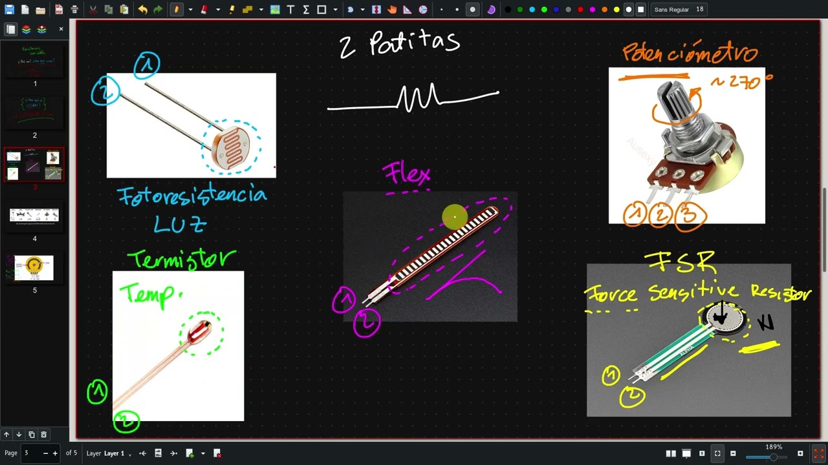Open page 5 thumbnail

(35, 268)
